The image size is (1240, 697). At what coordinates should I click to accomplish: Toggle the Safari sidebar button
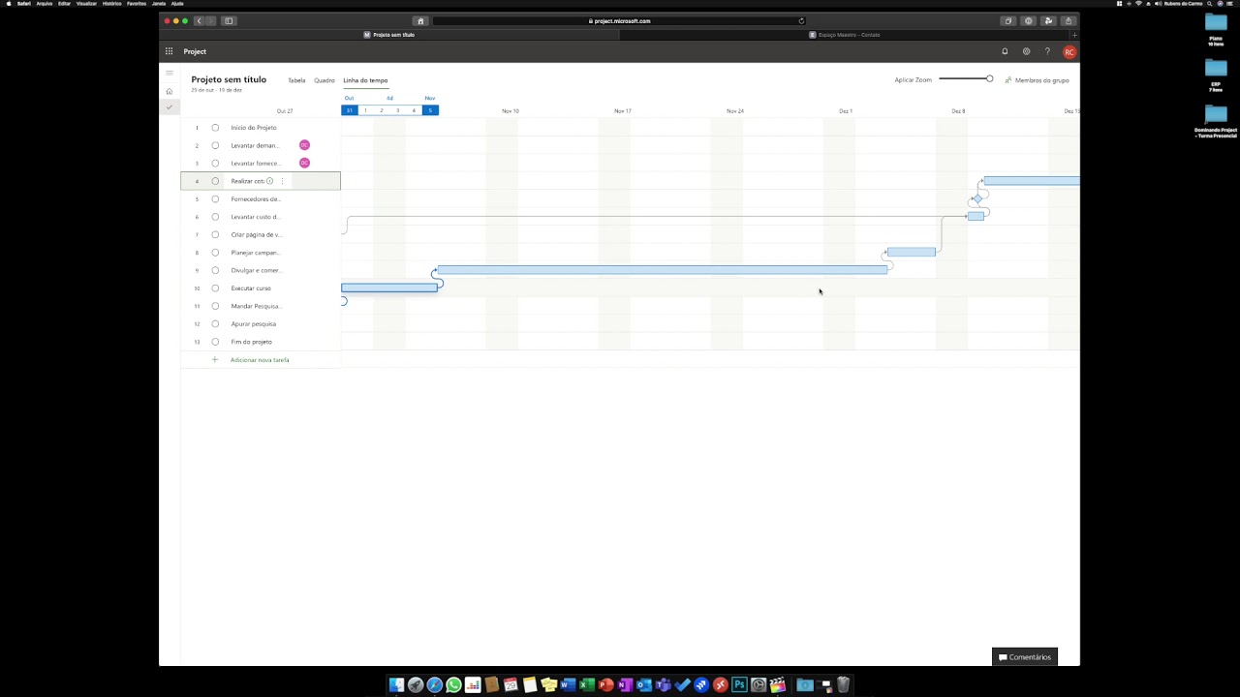(229, 20)
